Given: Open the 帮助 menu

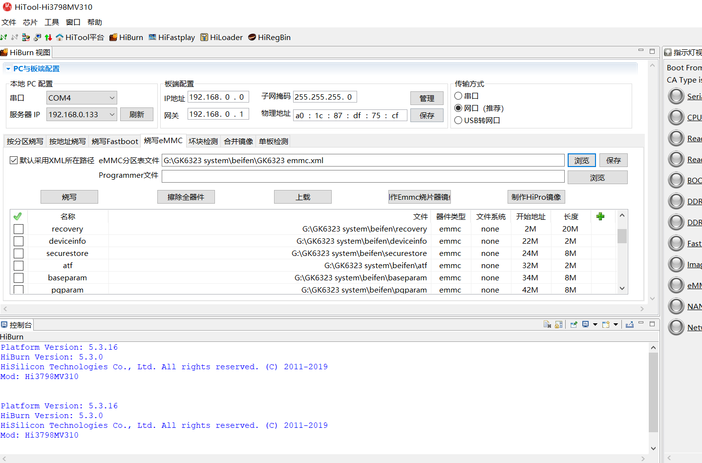Looking at the screenshot, I should click(x=95, y=22).
